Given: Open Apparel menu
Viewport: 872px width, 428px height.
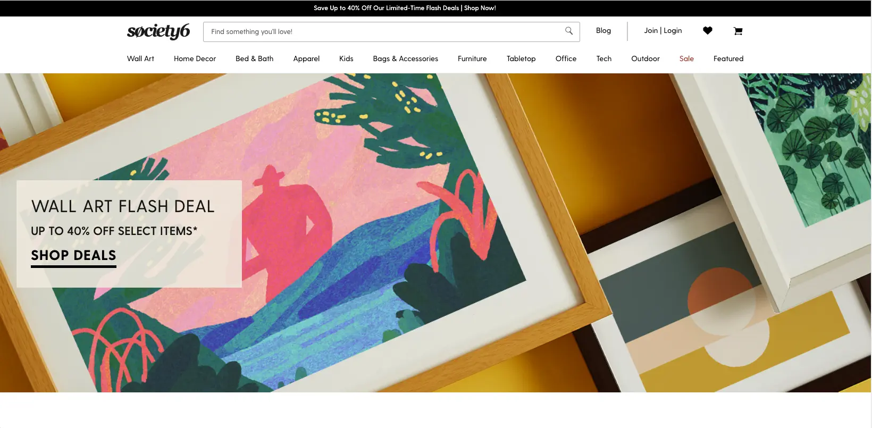Looking at the screenshot, I should point(306,58).
